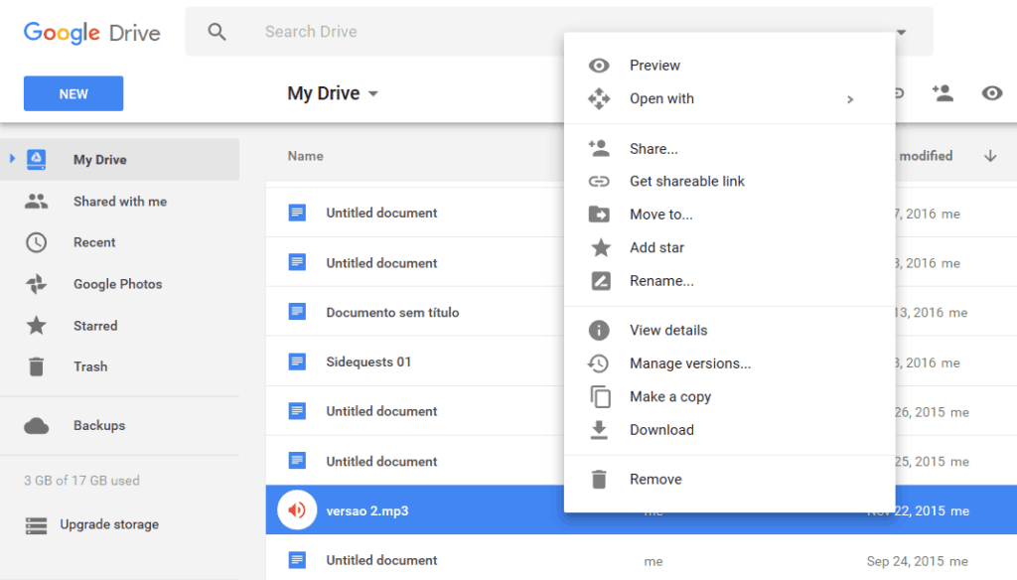Open the search options dropdown arrow

point(900,31)
